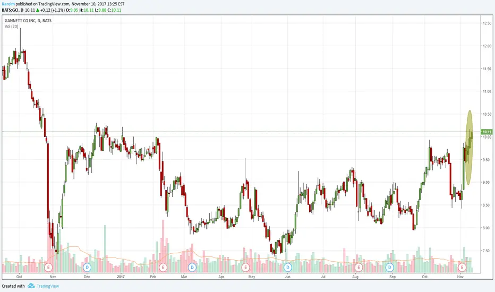
Task: Click the earnings E marker above Nov 2016
Action: (x=48, y=268)
